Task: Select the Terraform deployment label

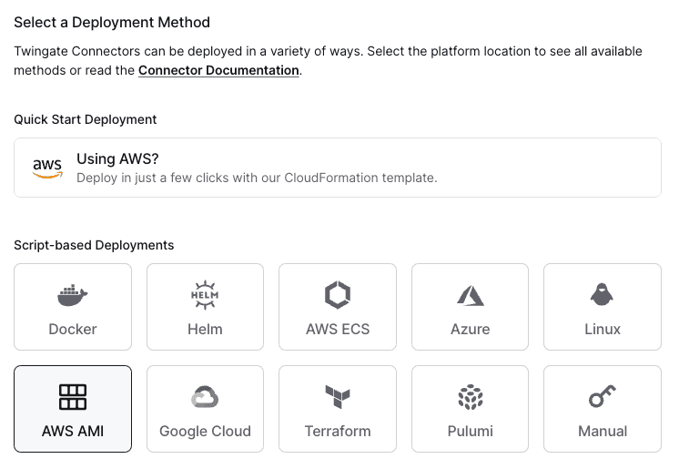Action: point(338,431)
